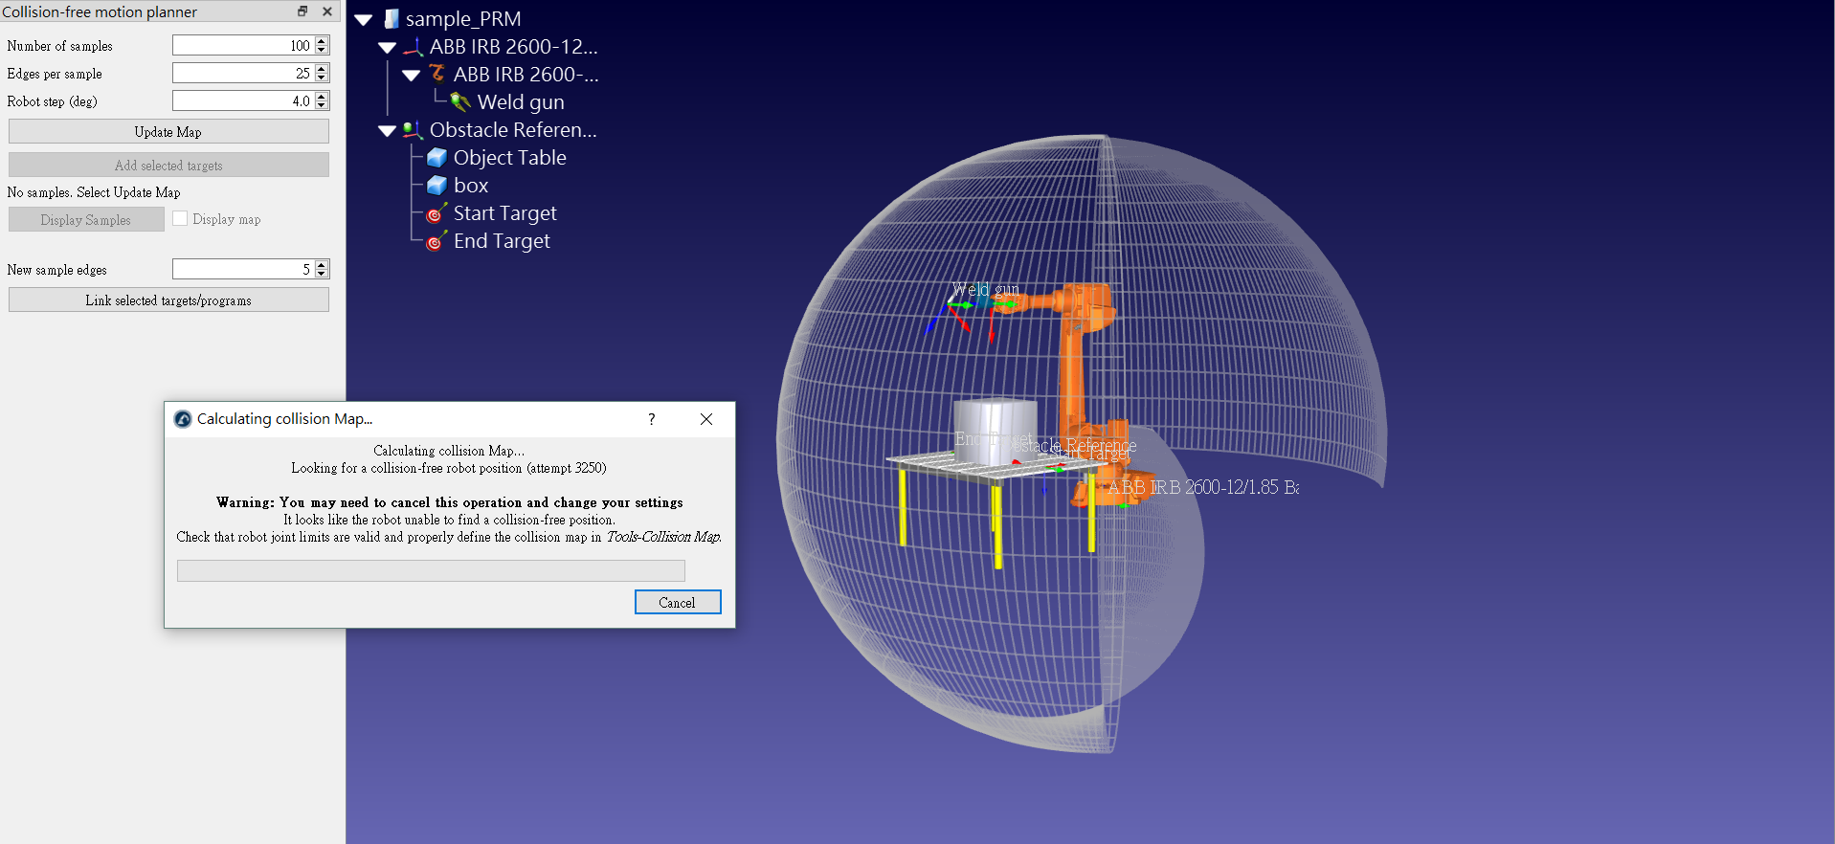The width and height of the screenshot is (1835, 844).
Task: Cancel the collision map calculation
Action: pos(677,602)
